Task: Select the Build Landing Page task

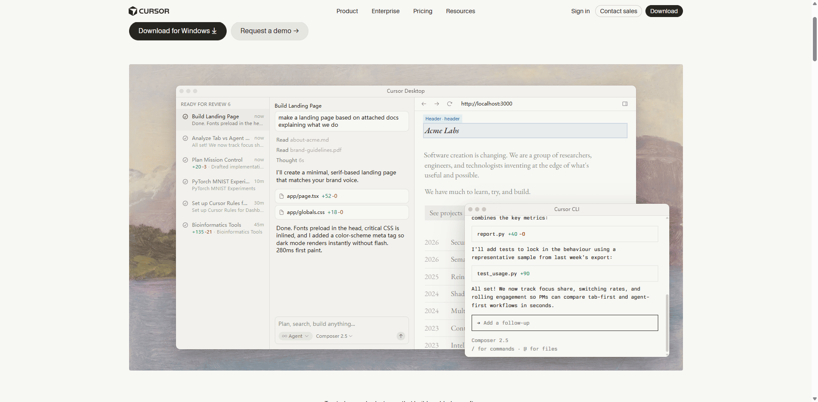Action: point(223,120)
